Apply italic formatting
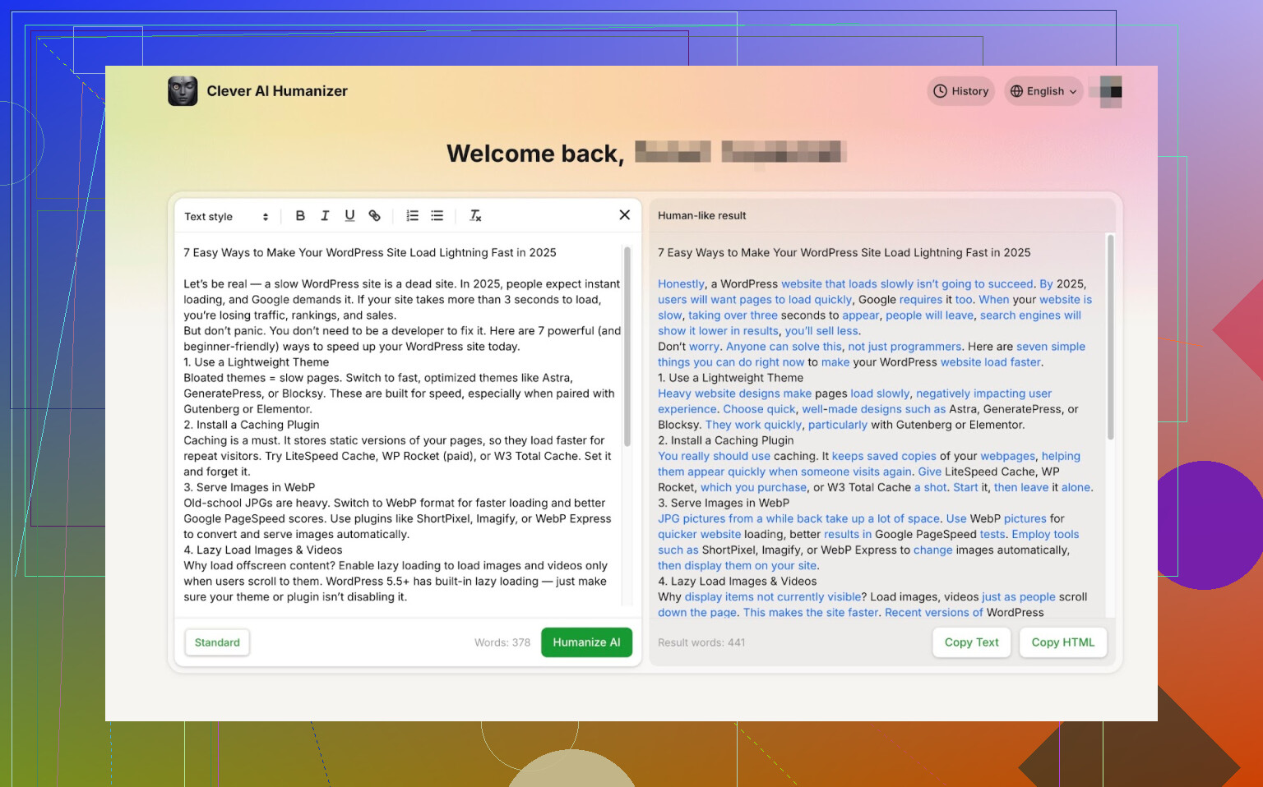This screenshot has width=1263, height=787. pos(325,216)
